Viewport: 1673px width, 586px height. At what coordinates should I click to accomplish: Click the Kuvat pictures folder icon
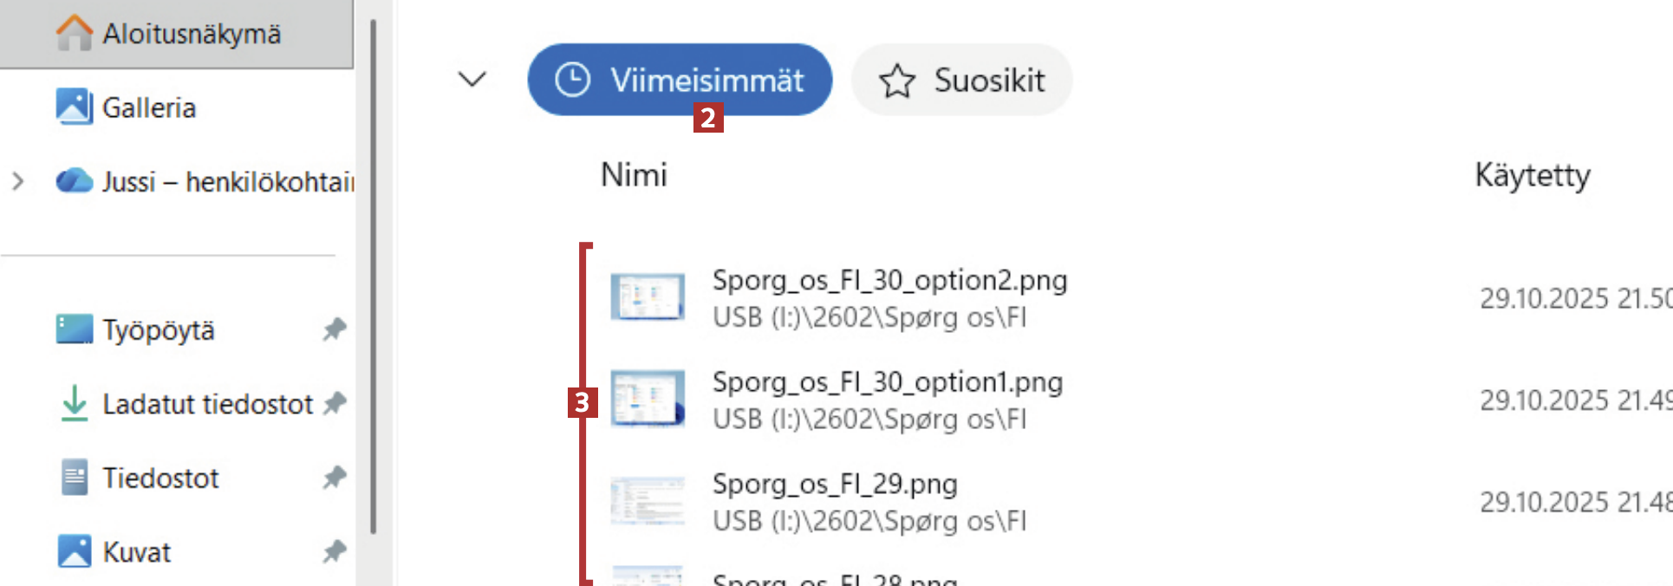click(x=75, y=551)
